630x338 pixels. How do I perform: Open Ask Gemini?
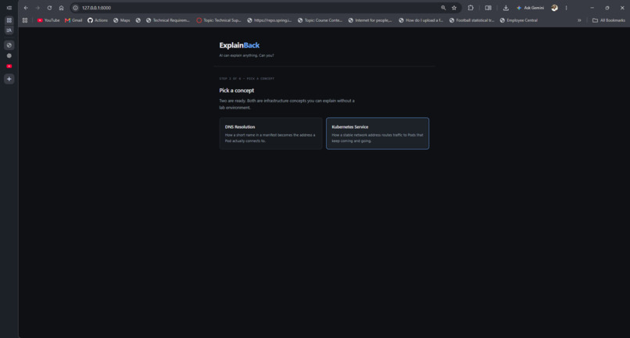530,8
